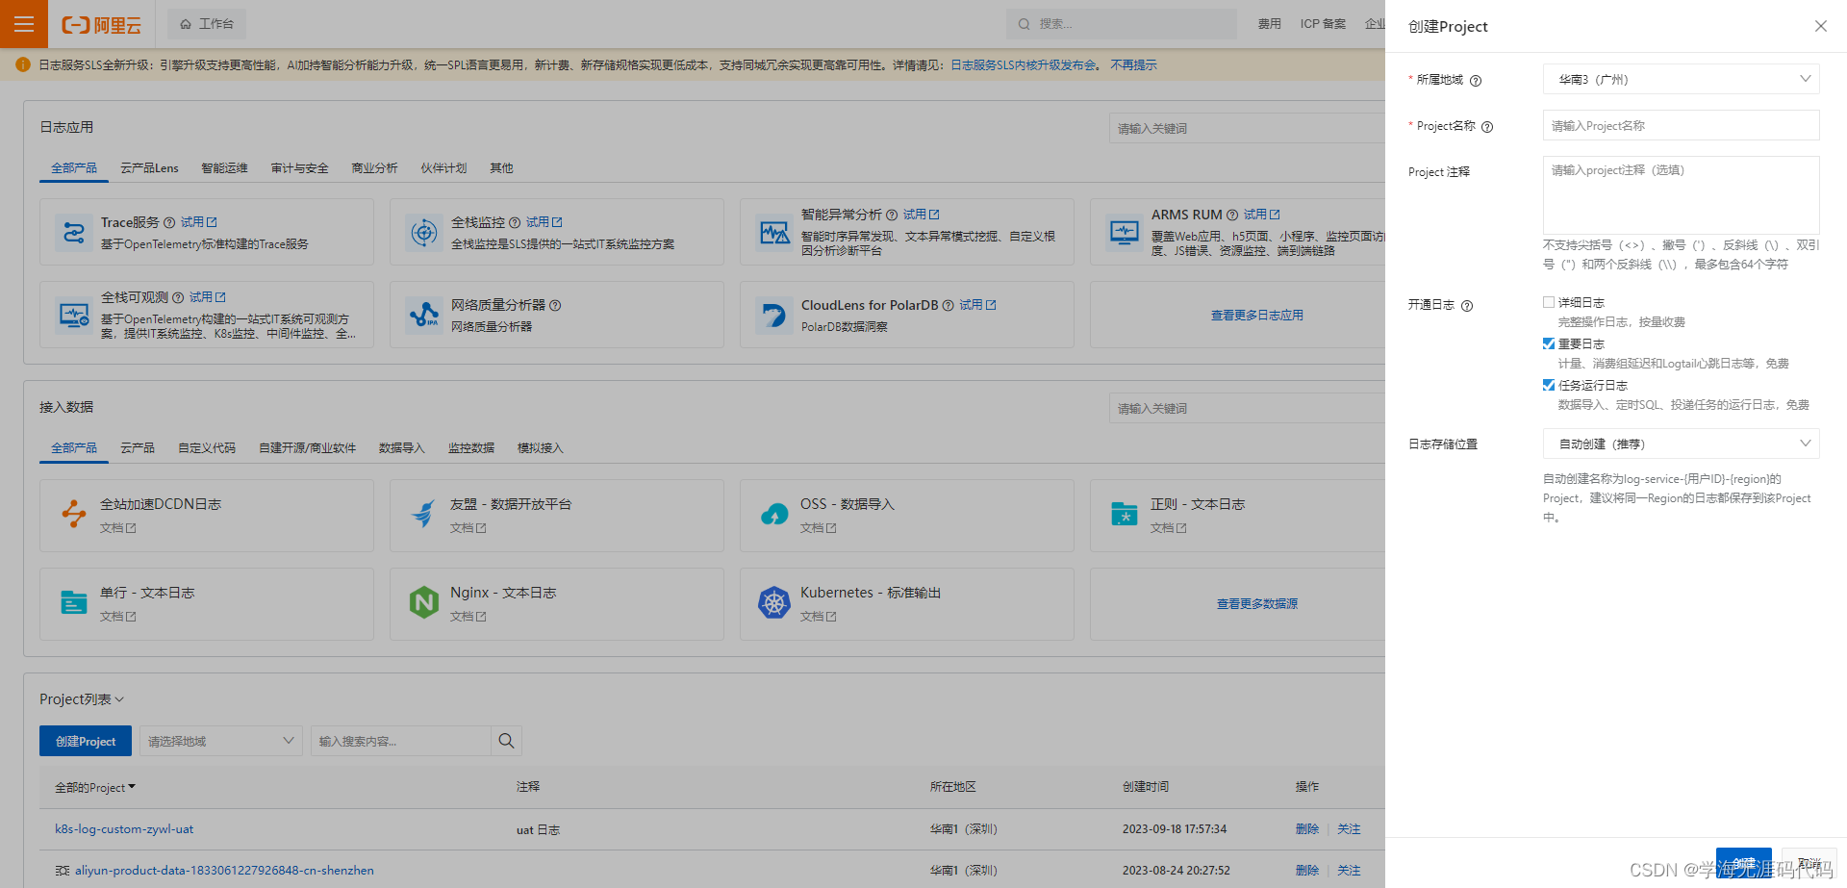
Task: Switch to 伙伴计划 tab
Action: (443, 167)
